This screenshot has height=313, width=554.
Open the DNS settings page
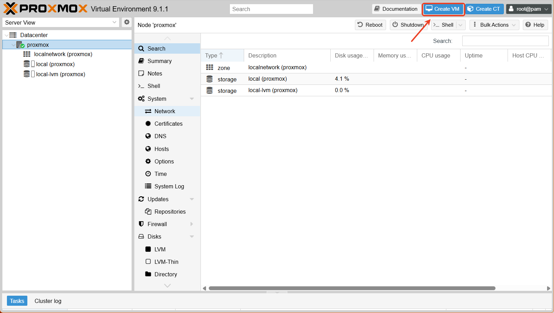click(160, 136)
